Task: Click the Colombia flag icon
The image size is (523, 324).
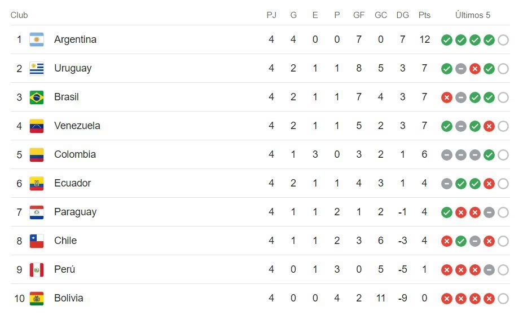Action: 37,154
